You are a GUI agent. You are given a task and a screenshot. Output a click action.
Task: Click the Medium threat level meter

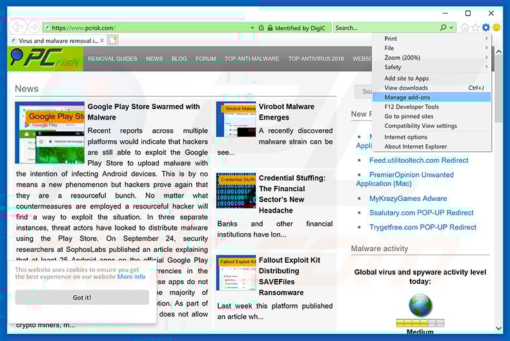pos(420,323)
